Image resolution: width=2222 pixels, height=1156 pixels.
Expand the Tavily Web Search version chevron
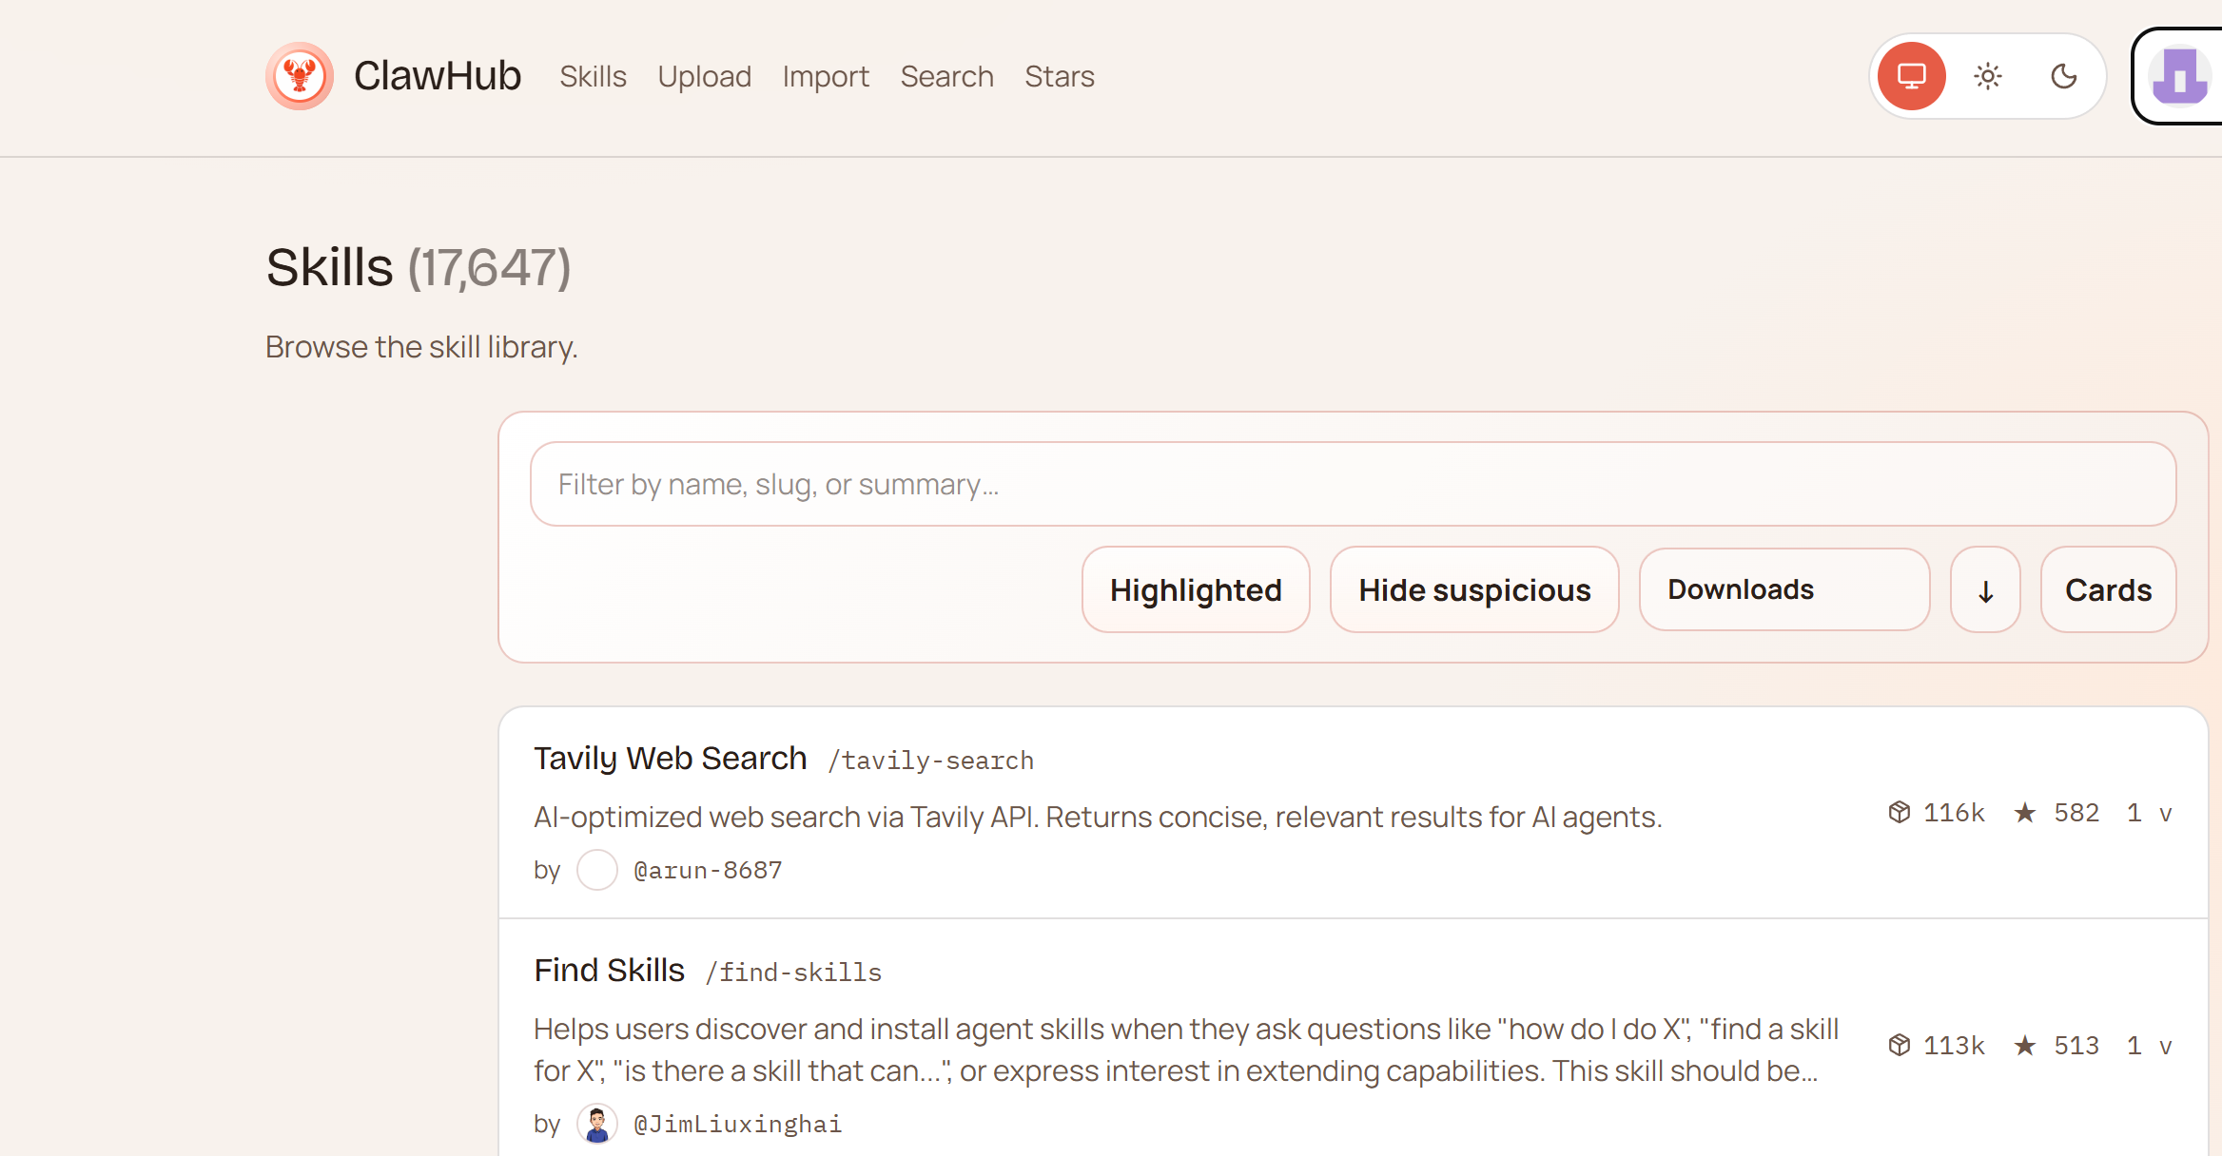click(2166, 814)
